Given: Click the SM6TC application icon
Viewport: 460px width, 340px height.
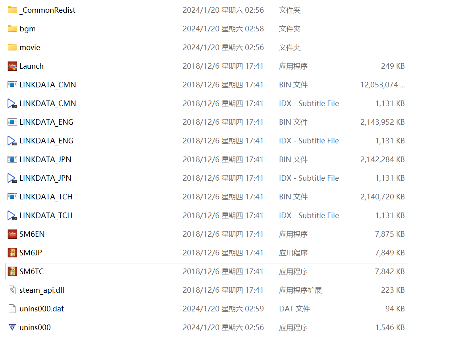Looking at the screenshot, I should [x=12, y=271].
